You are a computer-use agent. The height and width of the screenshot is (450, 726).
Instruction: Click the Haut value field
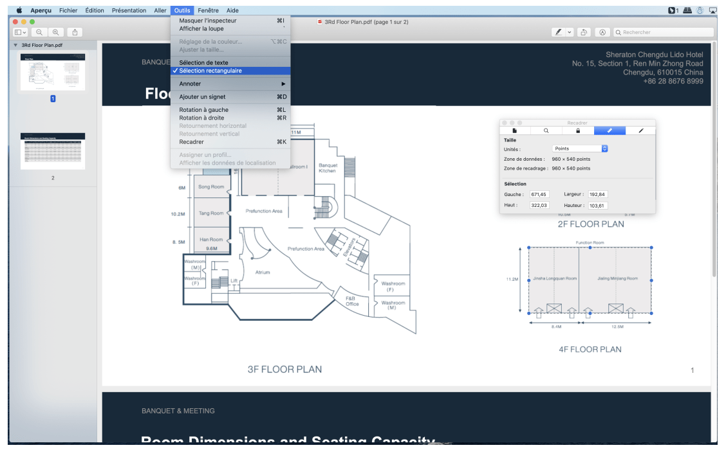click(x=539, y=205)
